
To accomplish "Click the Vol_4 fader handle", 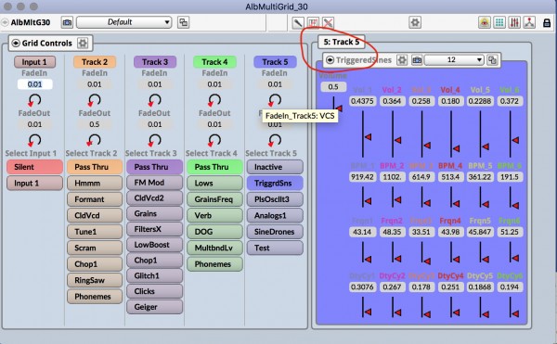I will coord(456,148).
